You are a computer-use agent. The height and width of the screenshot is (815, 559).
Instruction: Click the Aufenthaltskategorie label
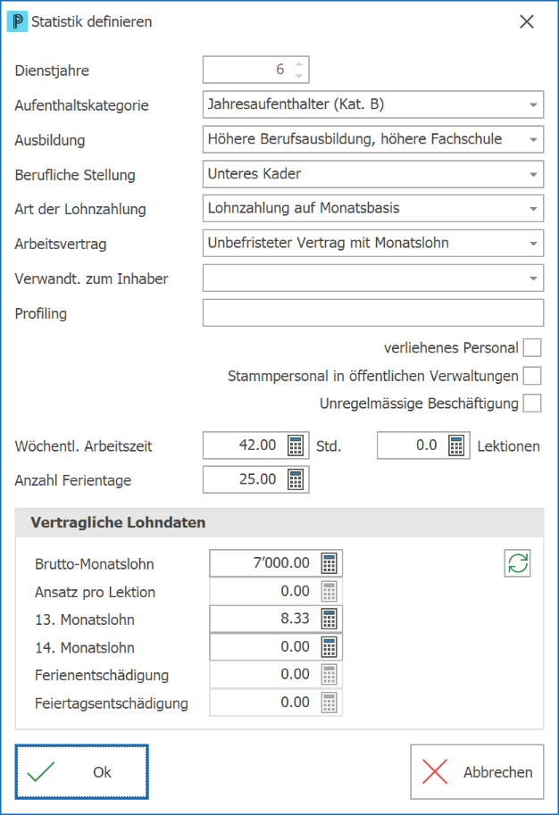[x=81, y=105]
